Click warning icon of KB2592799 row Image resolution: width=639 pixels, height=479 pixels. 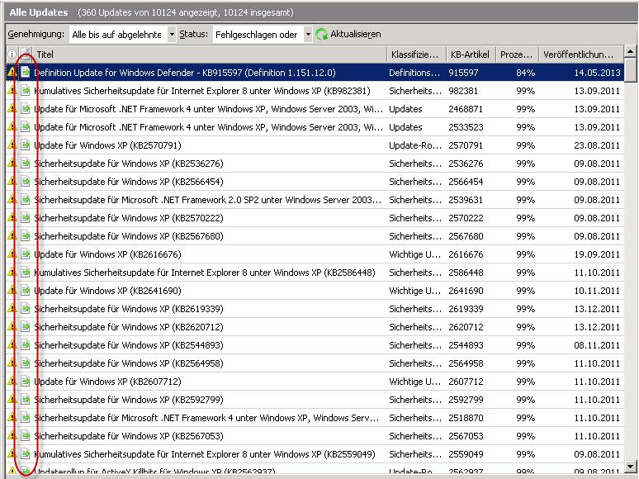pos(12,400)
